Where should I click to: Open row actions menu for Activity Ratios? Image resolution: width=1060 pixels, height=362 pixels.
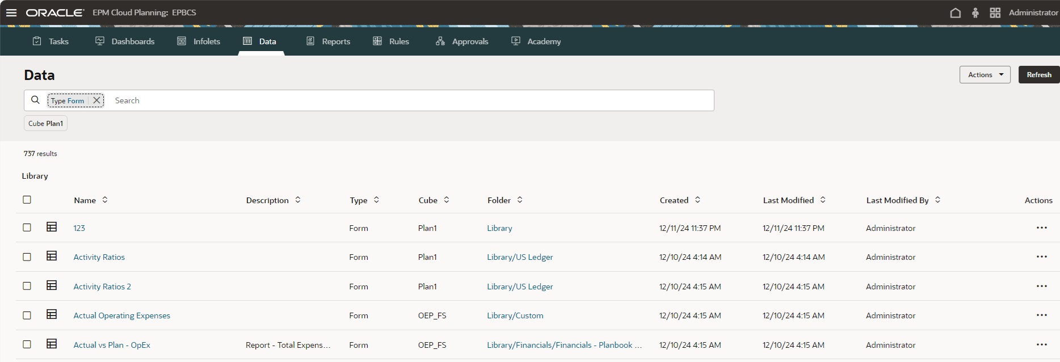point(1042,256)
